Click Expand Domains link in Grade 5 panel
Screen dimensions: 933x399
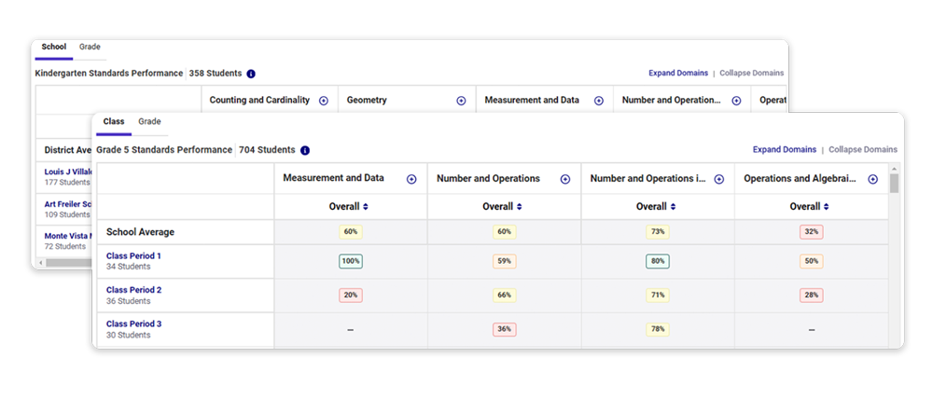785,150
